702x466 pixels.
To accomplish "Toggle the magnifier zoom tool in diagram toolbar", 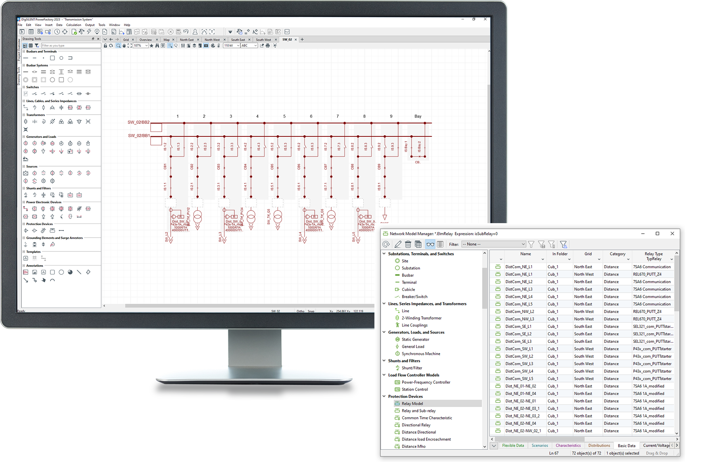I will (119, 46).
